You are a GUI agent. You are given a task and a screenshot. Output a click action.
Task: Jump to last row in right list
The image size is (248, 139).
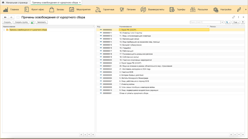(x=243, y=135)
